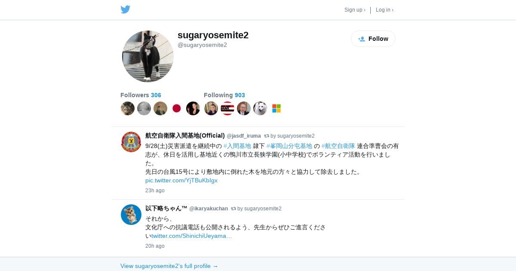Open the JASDF Iruma base emblem avatar
516x271 pixels.
tap(131, 142)
